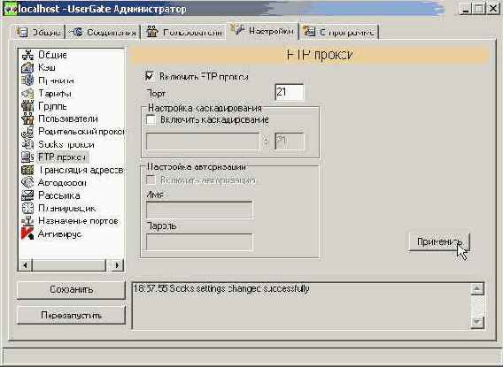Select Автодозвон in the settings list

click(62, 183)
